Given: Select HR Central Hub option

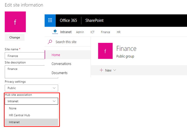Looking at the screenshot, I should (x=31, y=115).
